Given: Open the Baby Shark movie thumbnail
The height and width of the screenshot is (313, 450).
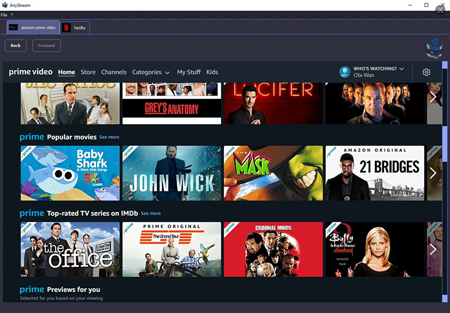Looking at the screenshot, I should pos(70,173).
